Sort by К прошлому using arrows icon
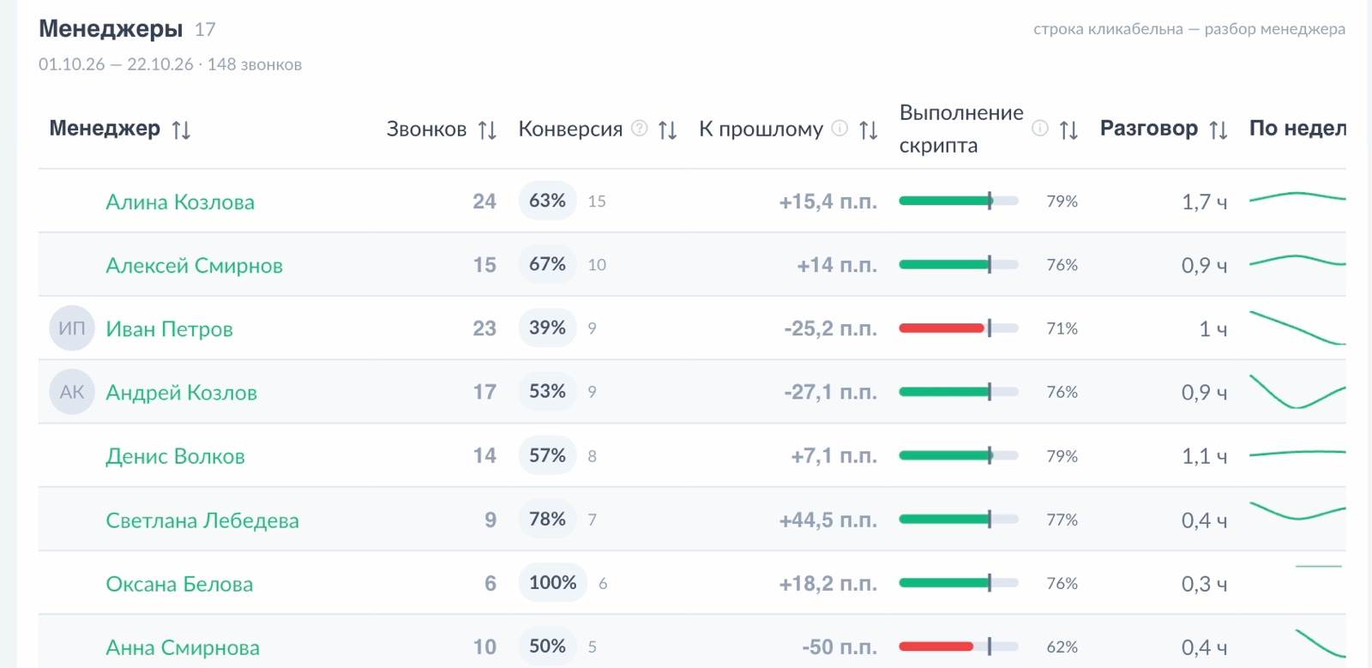This screenshot has height=668, width=1372. point(869,129)
